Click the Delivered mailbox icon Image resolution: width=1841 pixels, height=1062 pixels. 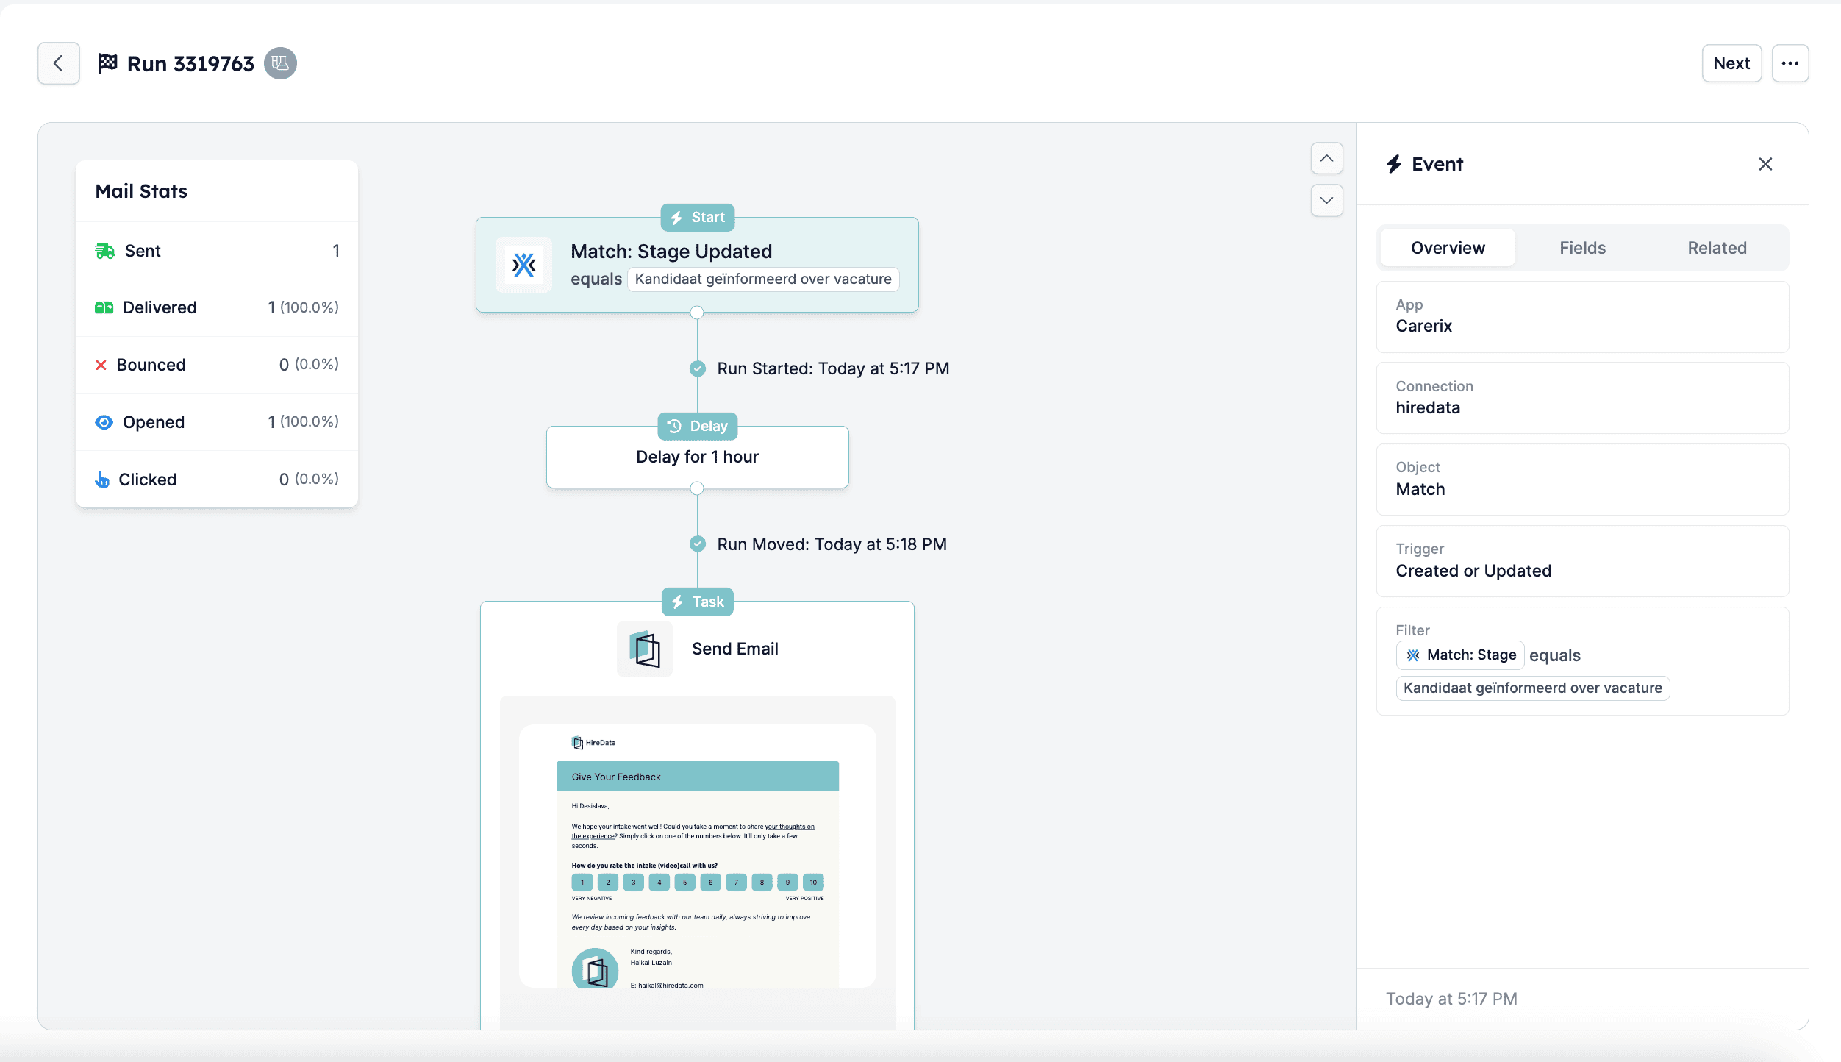click(x=104, y=307)
